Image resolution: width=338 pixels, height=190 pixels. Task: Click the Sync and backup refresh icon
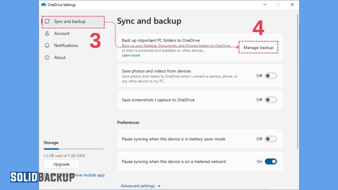pos(47,21)
